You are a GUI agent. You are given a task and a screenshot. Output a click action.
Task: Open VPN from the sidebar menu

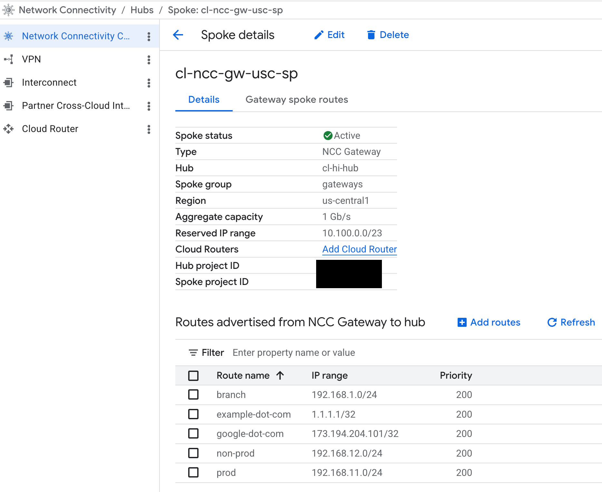point(31,59)
